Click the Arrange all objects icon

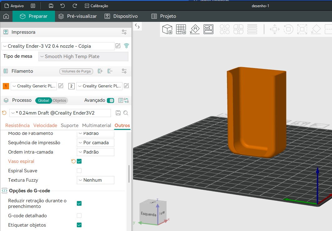[208, 29]
